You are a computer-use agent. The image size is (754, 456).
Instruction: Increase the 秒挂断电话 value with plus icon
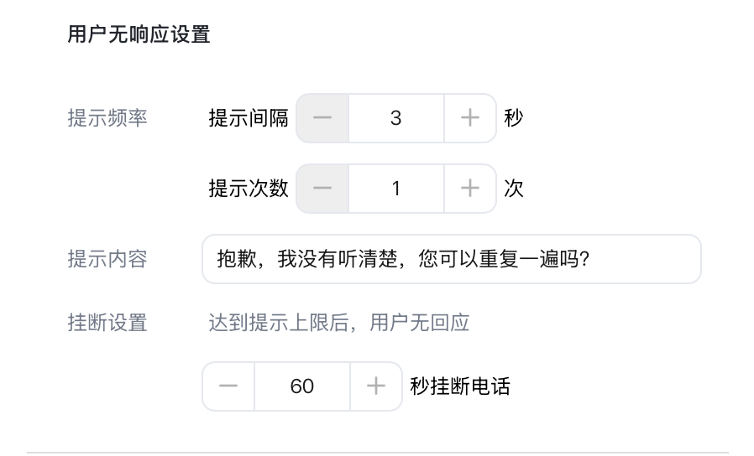(376, 386)
